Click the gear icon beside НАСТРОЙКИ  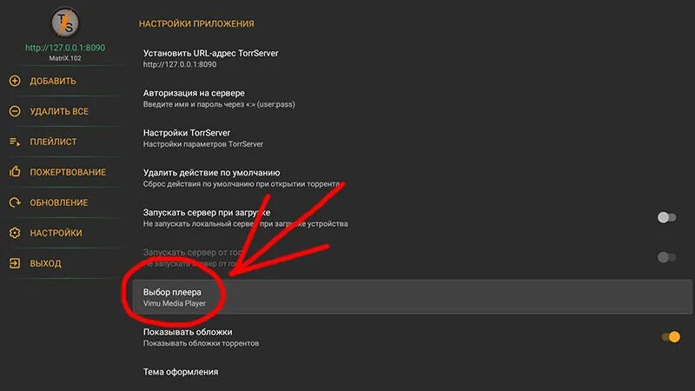pos(15,233)
